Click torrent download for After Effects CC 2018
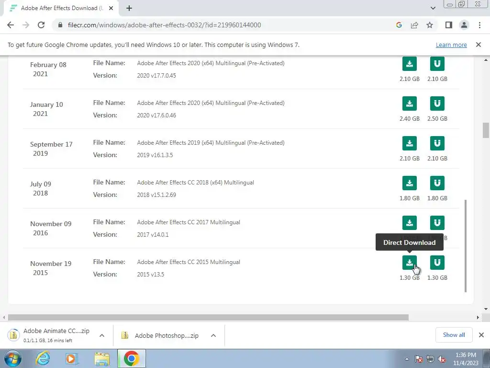Viewport: 490px width, 368px height. click(437, 183)
